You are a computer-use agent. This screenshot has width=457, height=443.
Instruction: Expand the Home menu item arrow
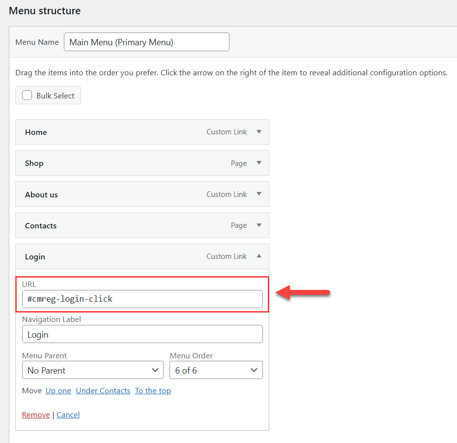(x=259, y=132)
